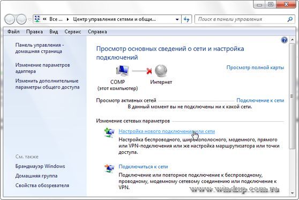Open the Подключиться к сети link
The height and width of the screenshot is (200, 299).
[x=143, y=167]
